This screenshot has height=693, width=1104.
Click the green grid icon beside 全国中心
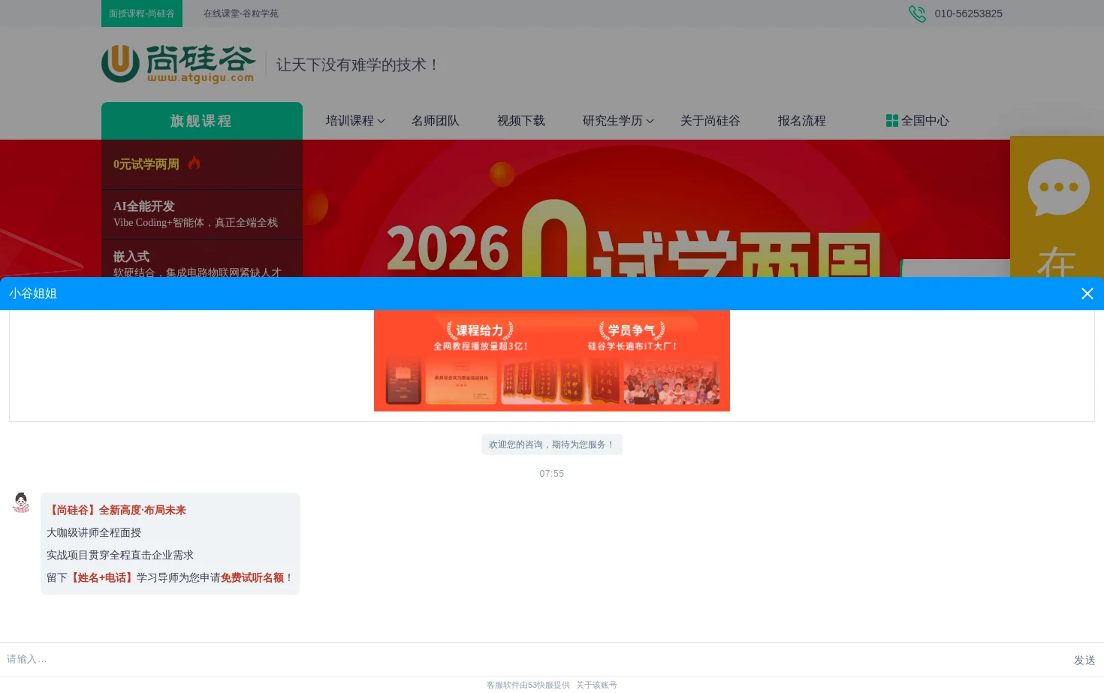coord(892,121)
